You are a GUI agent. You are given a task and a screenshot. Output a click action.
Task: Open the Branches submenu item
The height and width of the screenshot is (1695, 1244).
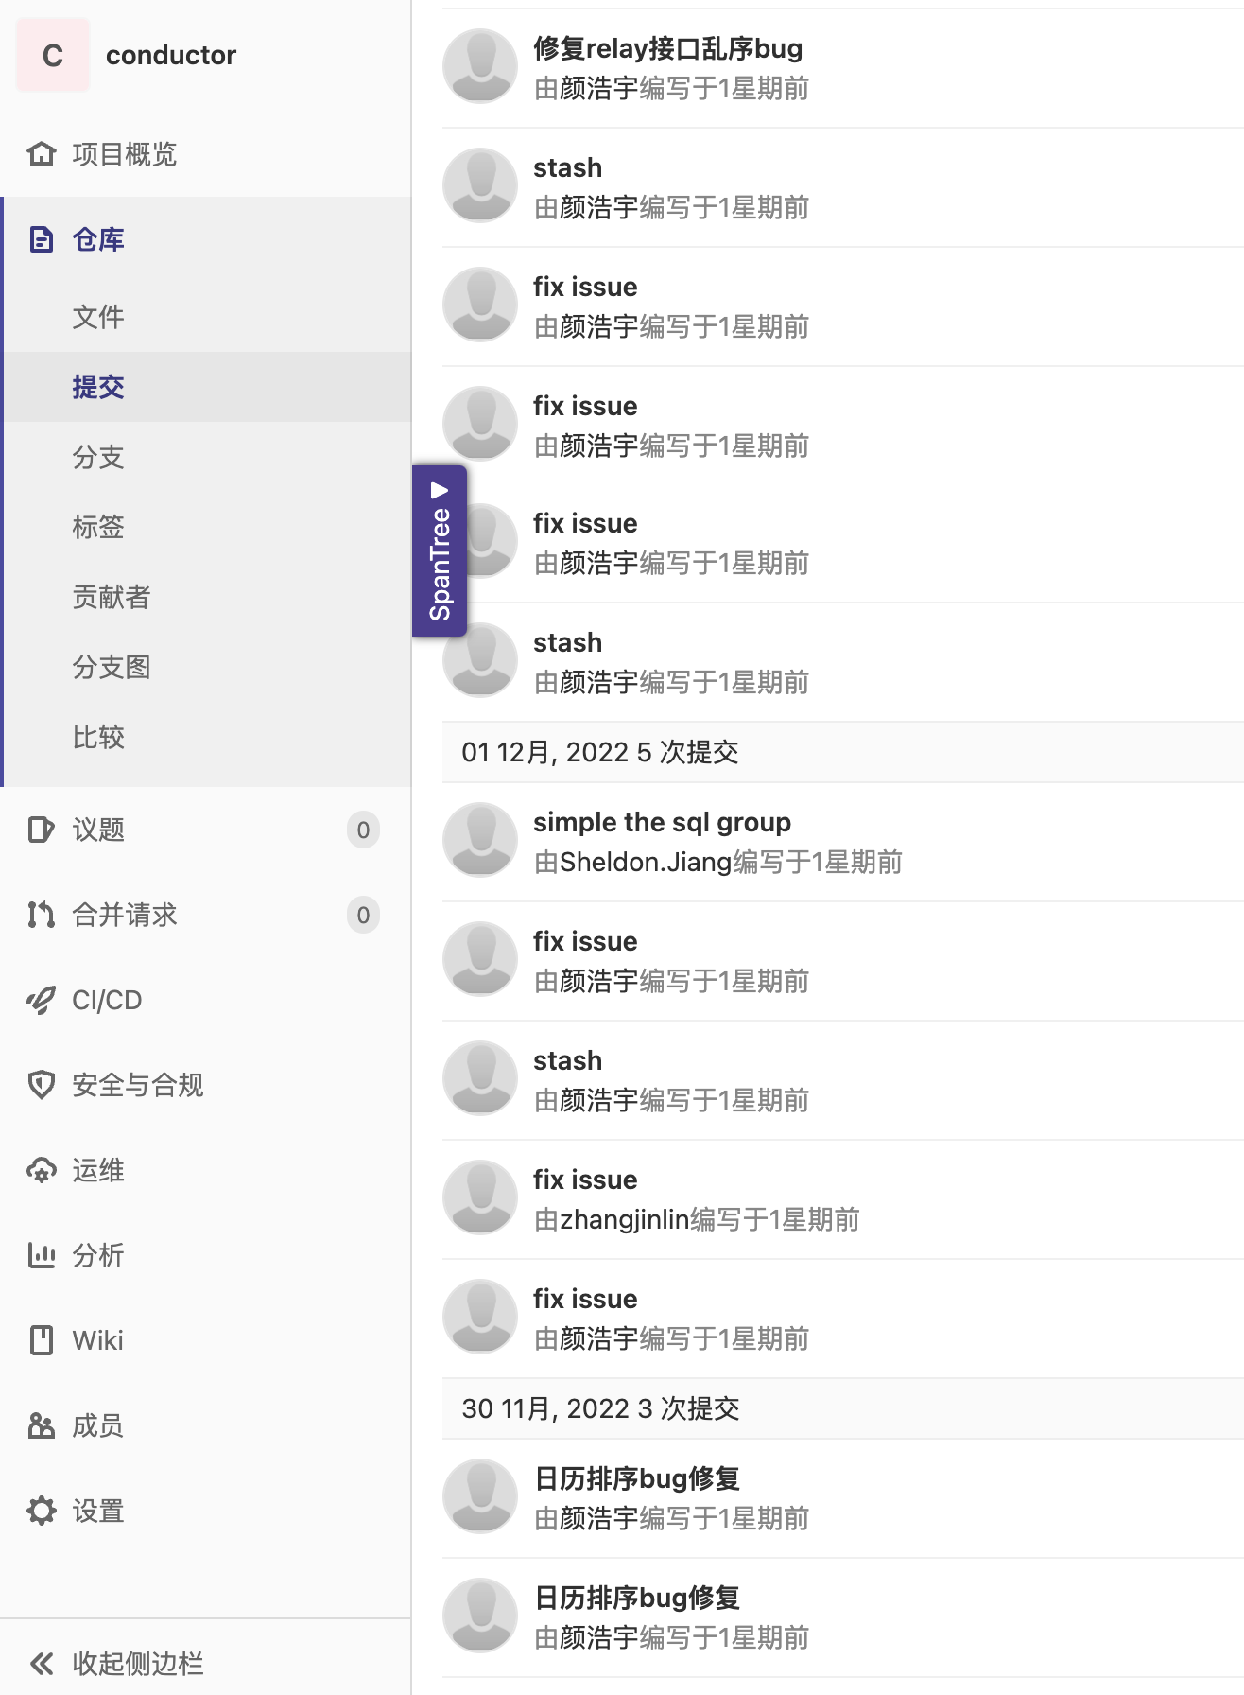[x=98, y=457]
